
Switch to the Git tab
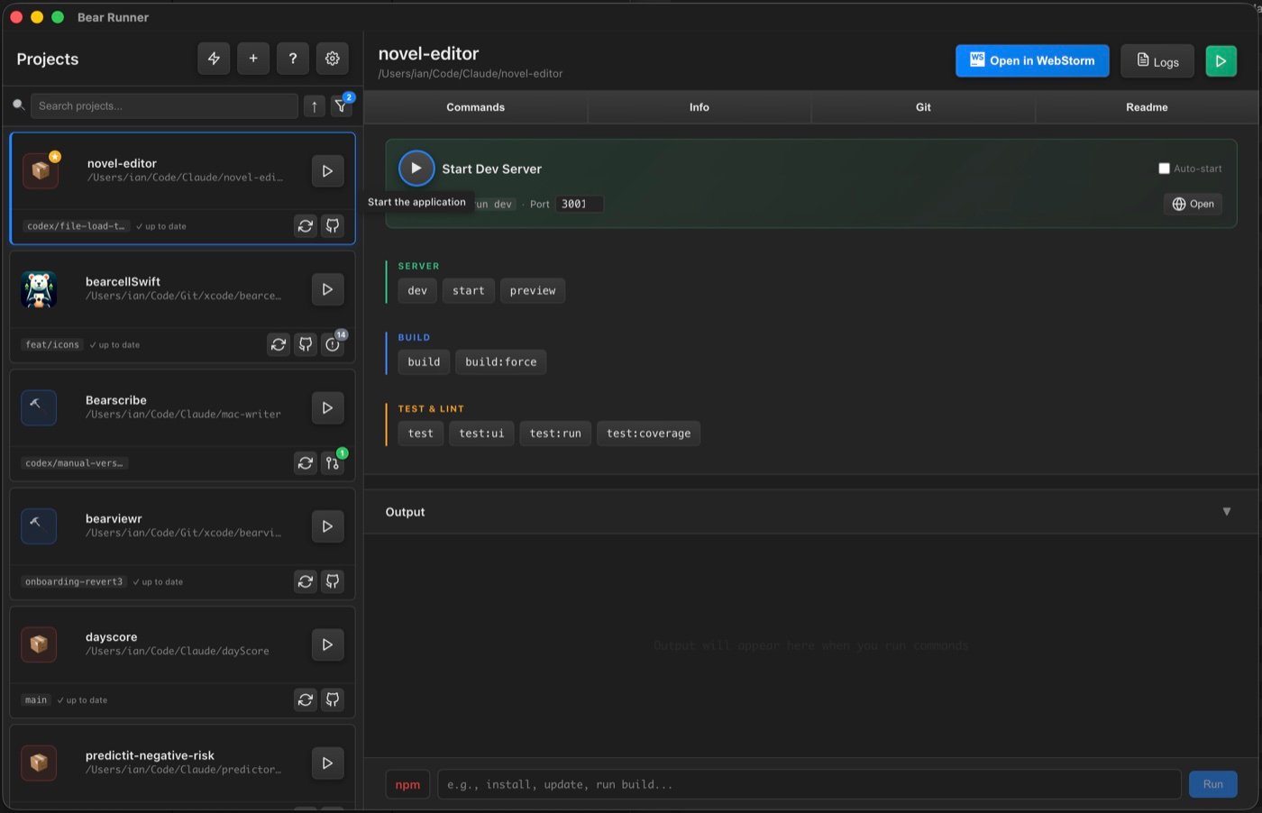[923, 107]
